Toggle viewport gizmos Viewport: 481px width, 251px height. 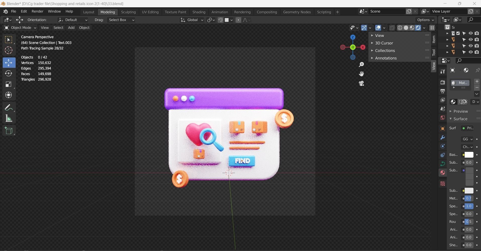click(364, 28)
